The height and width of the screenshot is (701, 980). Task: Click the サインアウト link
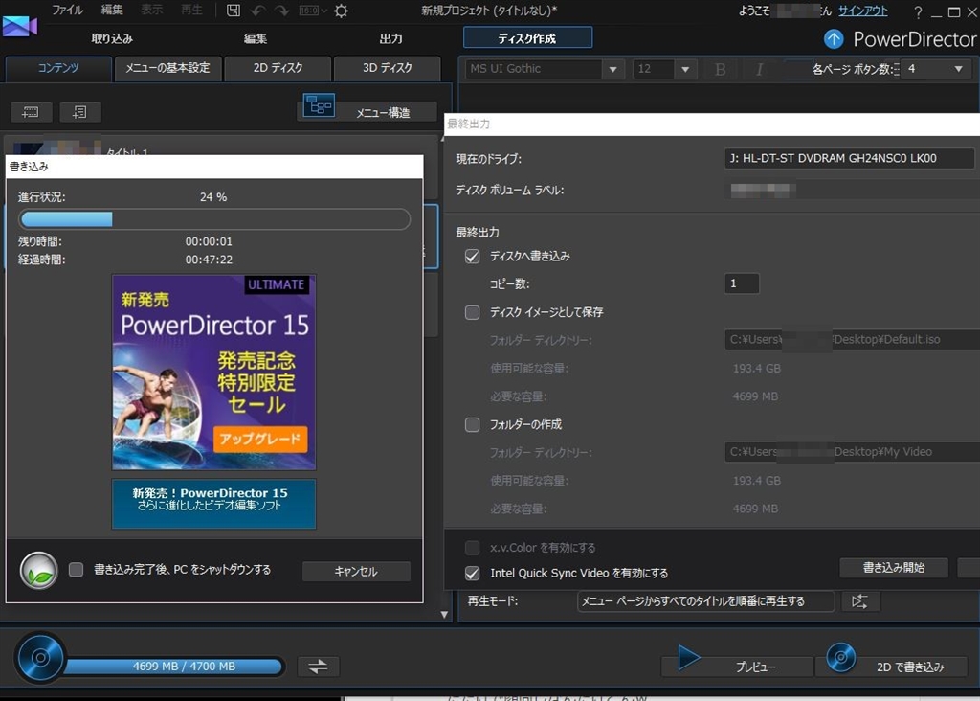pos(863,11)
